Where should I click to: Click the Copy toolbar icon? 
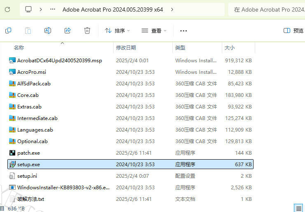(8, 31)
